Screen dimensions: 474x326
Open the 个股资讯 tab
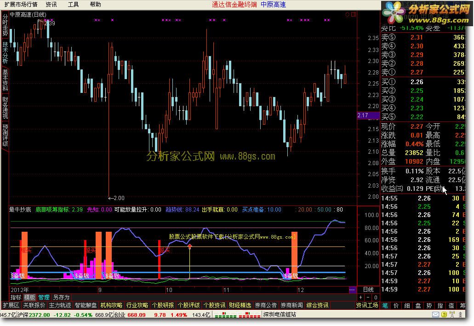[x=214, y=305]
